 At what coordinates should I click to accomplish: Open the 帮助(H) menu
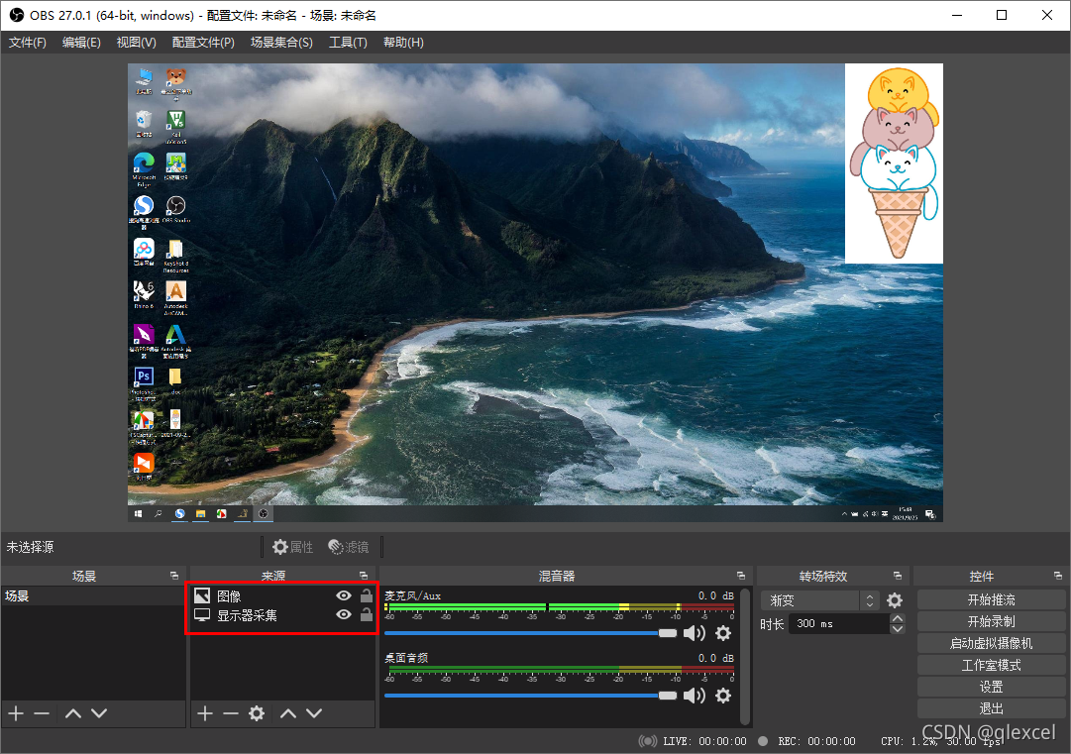pos(403,43)
